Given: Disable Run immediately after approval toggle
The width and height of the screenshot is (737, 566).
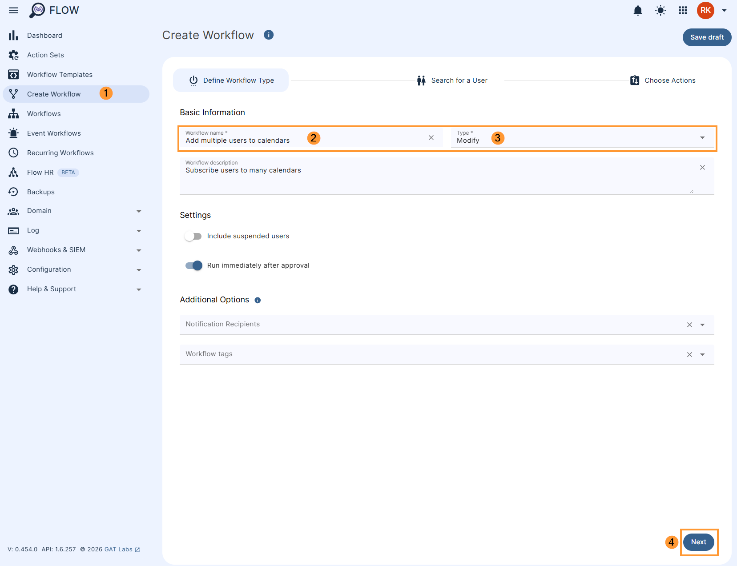Looking at the screenshot, I should pos(194,265).
